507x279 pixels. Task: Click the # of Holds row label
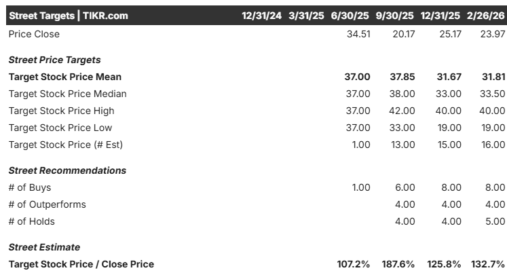[x=32, y=221]
